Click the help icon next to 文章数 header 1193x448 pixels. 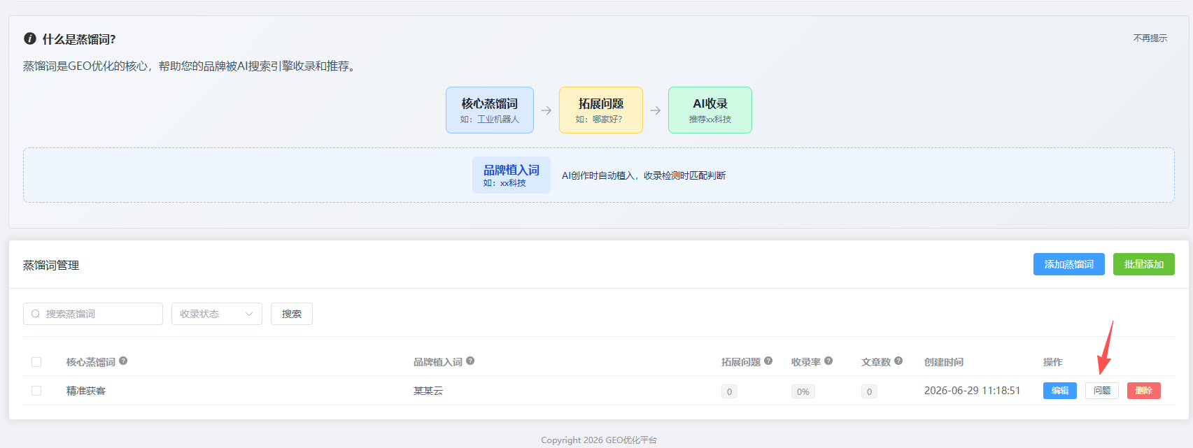coord(898,361)
